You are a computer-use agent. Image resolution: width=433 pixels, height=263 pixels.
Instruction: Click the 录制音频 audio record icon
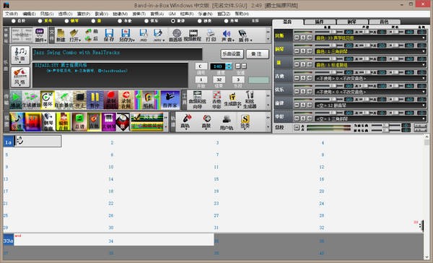(126, 100)
